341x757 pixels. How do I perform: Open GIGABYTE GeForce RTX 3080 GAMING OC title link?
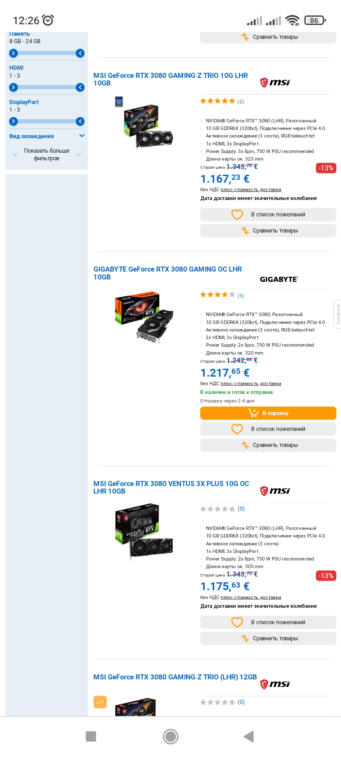click(168, 273)
